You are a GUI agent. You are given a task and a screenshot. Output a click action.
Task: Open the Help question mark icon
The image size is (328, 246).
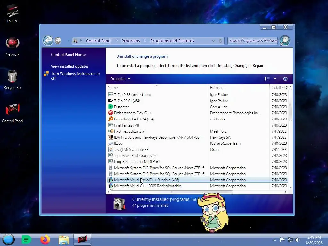pyautogui.click(x=285, y=79)
